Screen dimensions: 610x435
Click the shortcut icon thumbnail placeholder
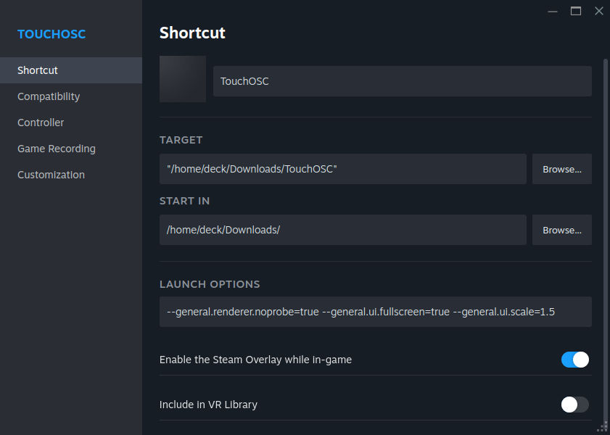183,79
